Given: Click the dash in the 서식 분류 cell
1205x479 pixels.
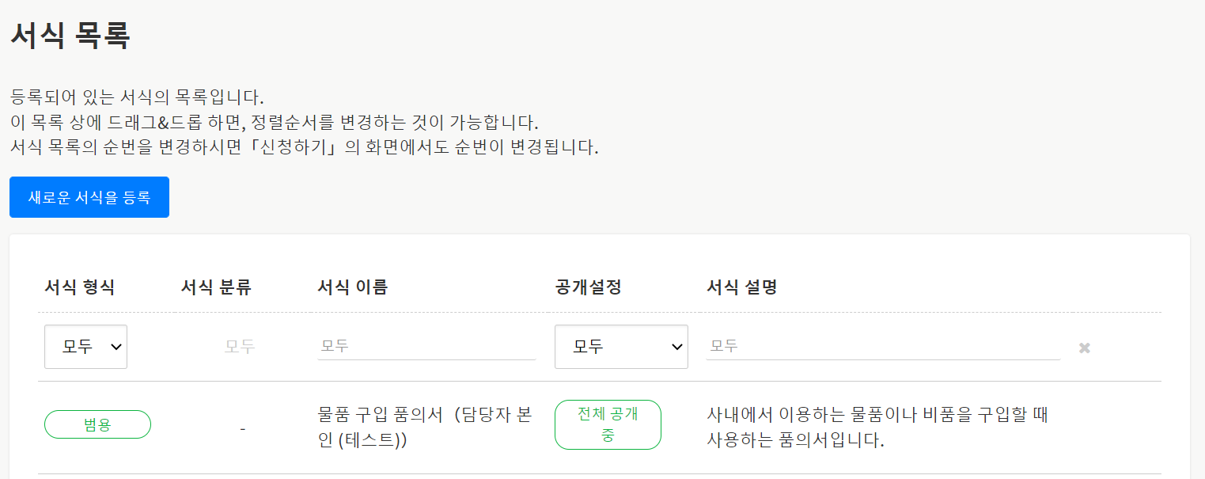Looking at the screenshot, I should click(x=242, y=428).
